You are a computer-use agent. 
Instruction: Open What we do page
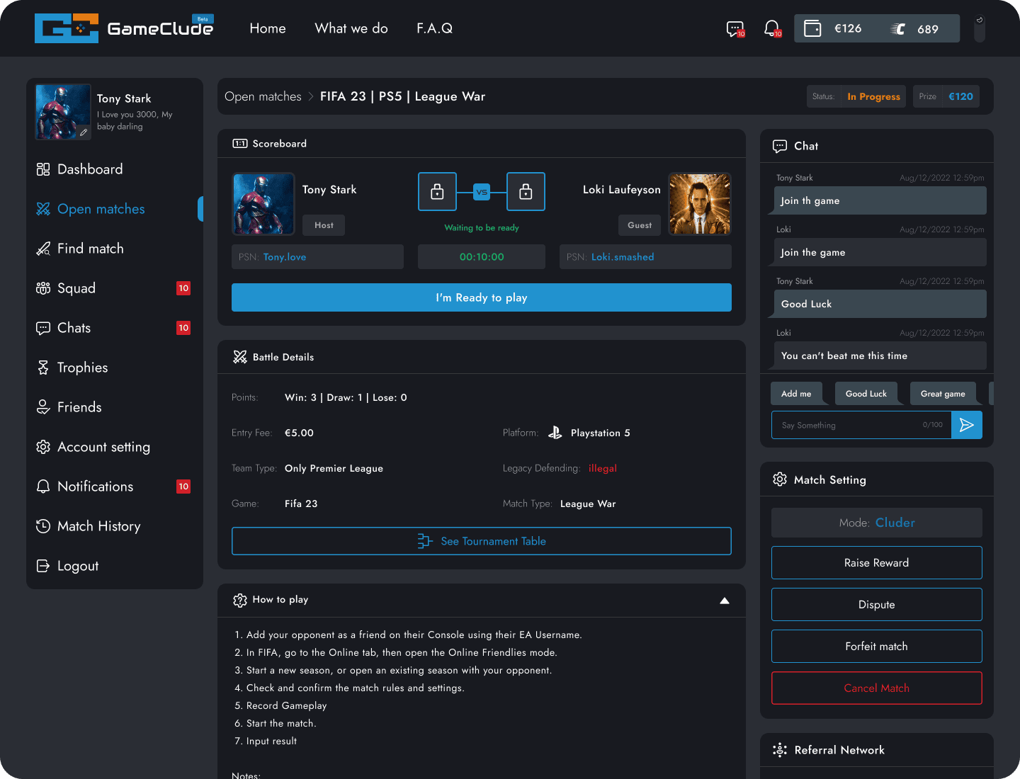click(351, 28)
